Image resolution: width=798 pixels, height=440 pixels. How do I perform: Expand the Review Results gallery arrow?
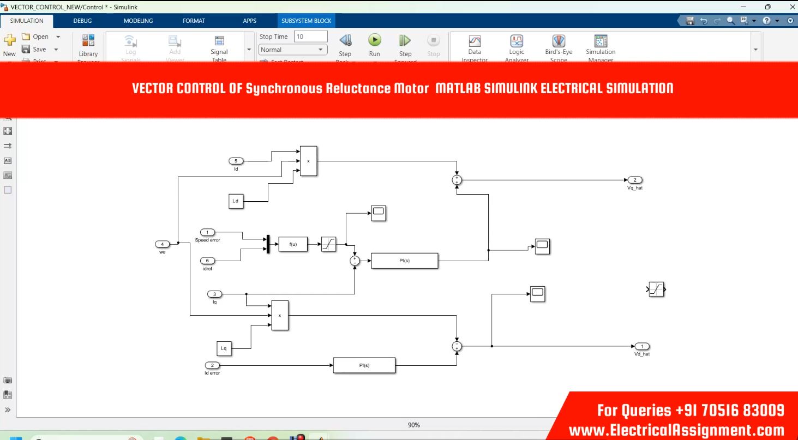(x=755, y=50)
